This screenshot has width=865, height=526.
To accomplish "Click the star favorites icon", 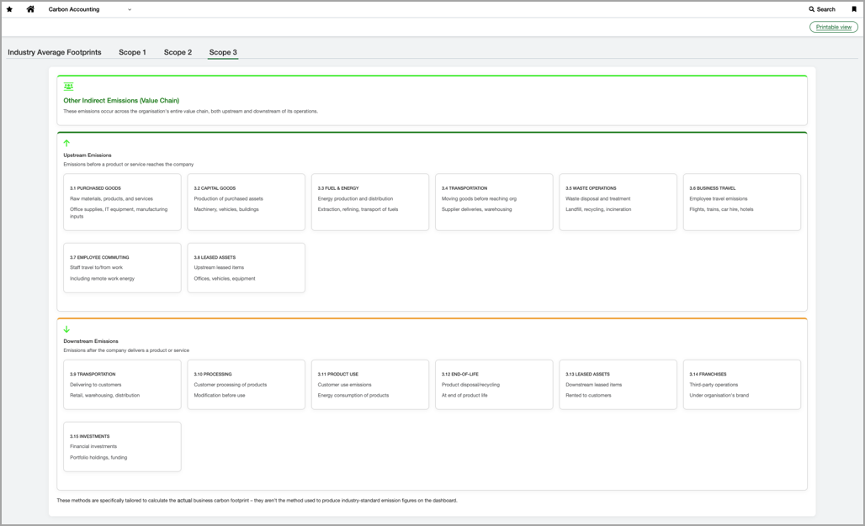I will (10, 9).
